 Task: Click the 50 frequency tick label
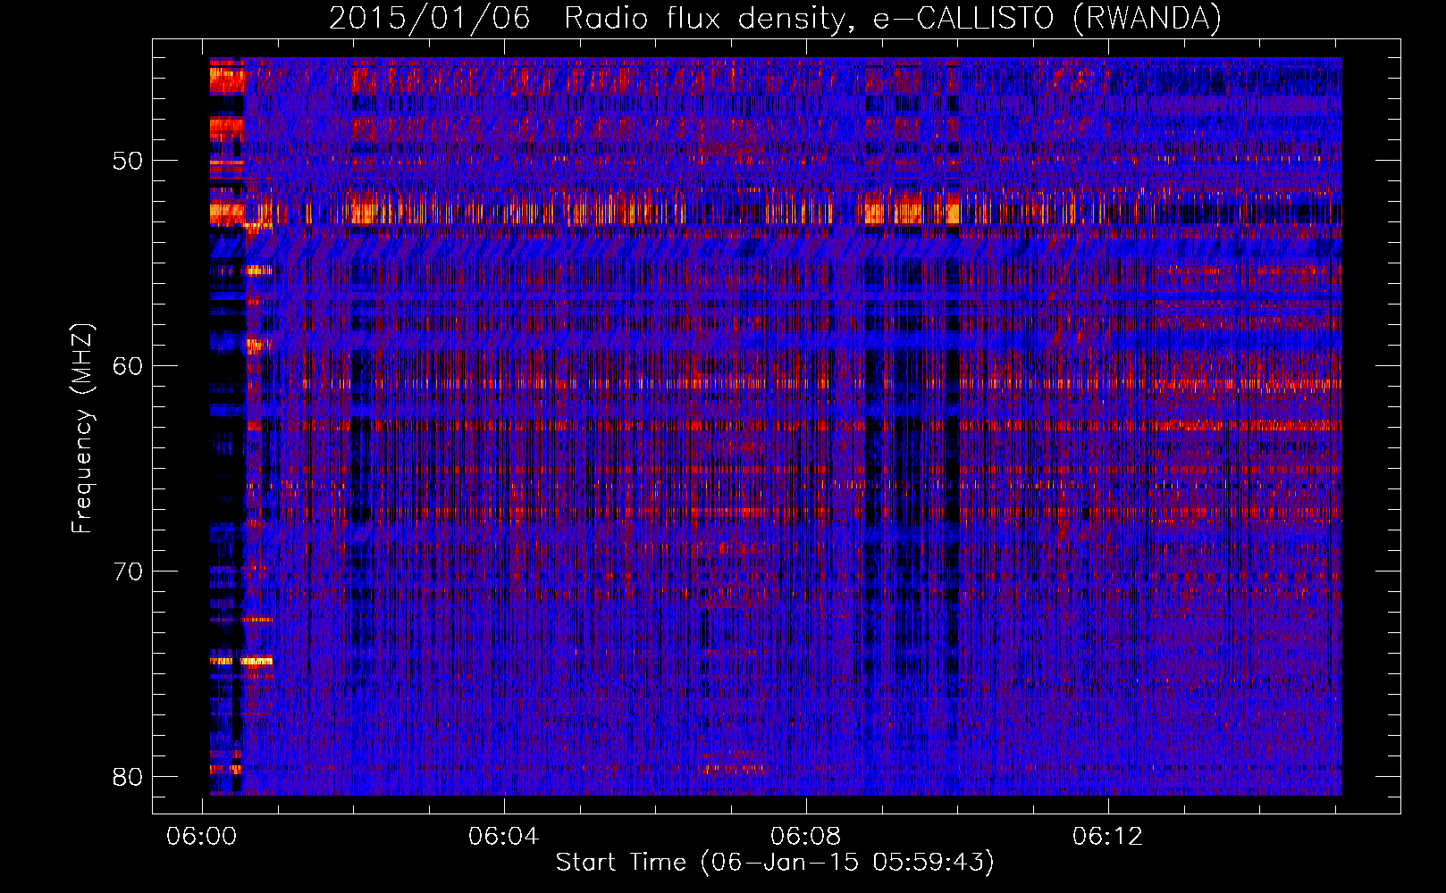click(x=128, y=161)
